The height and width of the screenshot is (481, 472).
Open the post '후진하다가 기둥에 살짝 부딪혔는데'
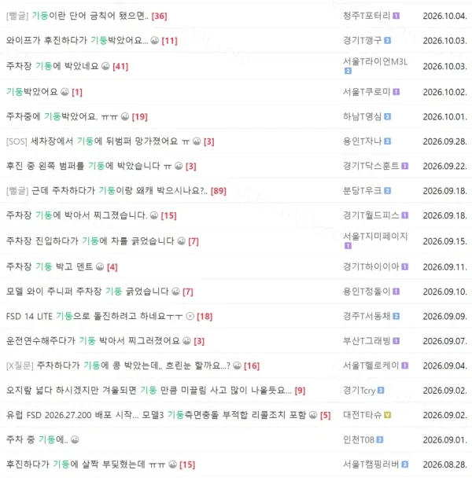click(x=86, y=464)
